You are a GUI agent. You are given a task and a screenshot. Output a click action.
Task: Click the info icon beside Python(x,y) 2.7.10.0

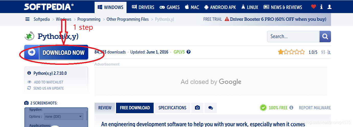[29, 73]
